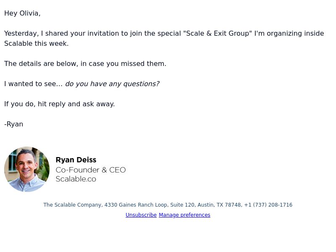Click the "-Ryan" sign-off
Image resolution: width=336 pixels, height=252 pixels.
coord(14,124)
